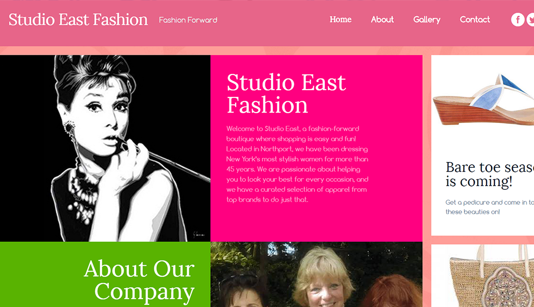Select Gallery in the top navigation
Viewport: 534px width, 307px height.
[x=427, y=20]
